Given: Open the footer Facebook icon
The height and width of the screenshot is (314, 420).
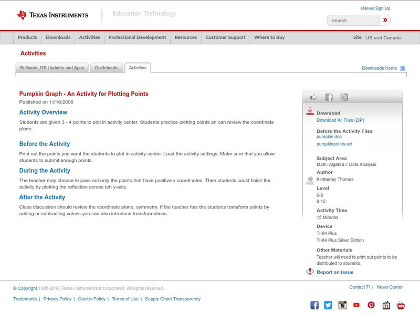Looking at the screenshot, I should (314, 305).
